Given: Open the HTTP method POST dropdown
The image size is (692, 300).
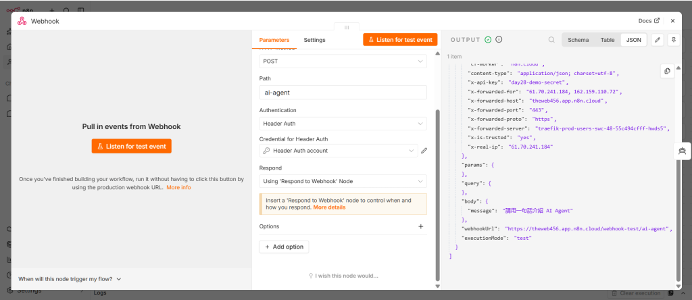Looking at the screenshot, I should 343,61.
